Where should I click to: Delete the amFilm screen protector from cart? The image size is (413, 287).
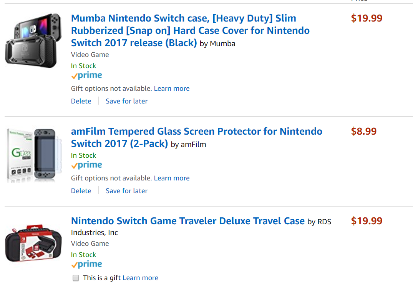tap(81, 191)
